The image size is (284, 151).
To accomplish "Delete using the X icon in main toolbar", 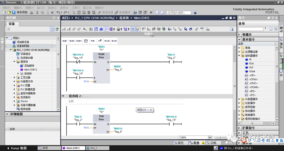I will [52, 13].
